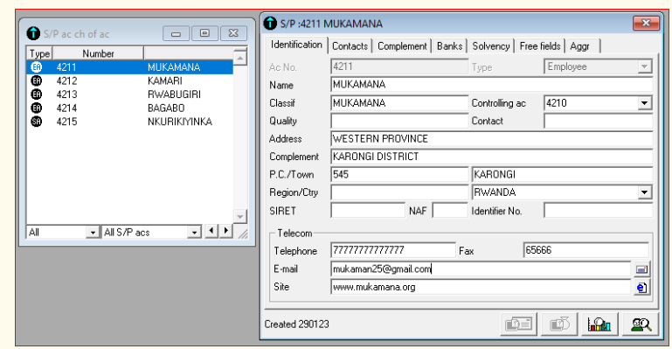Open the Solvency tab

[491, 46]
